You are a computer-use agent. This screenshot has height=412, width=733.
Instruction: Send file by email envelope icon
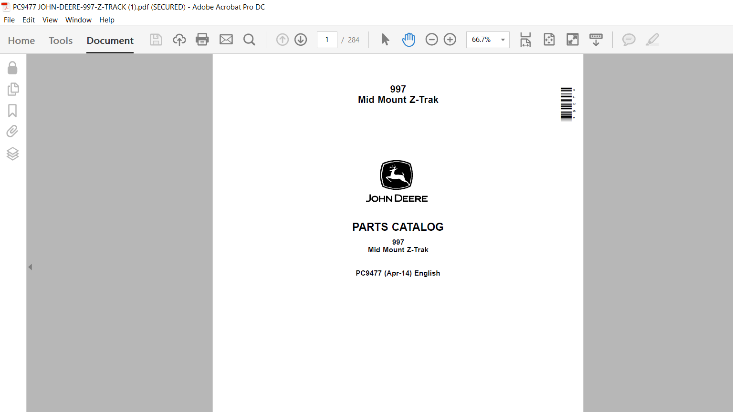(x=226, y=40)
